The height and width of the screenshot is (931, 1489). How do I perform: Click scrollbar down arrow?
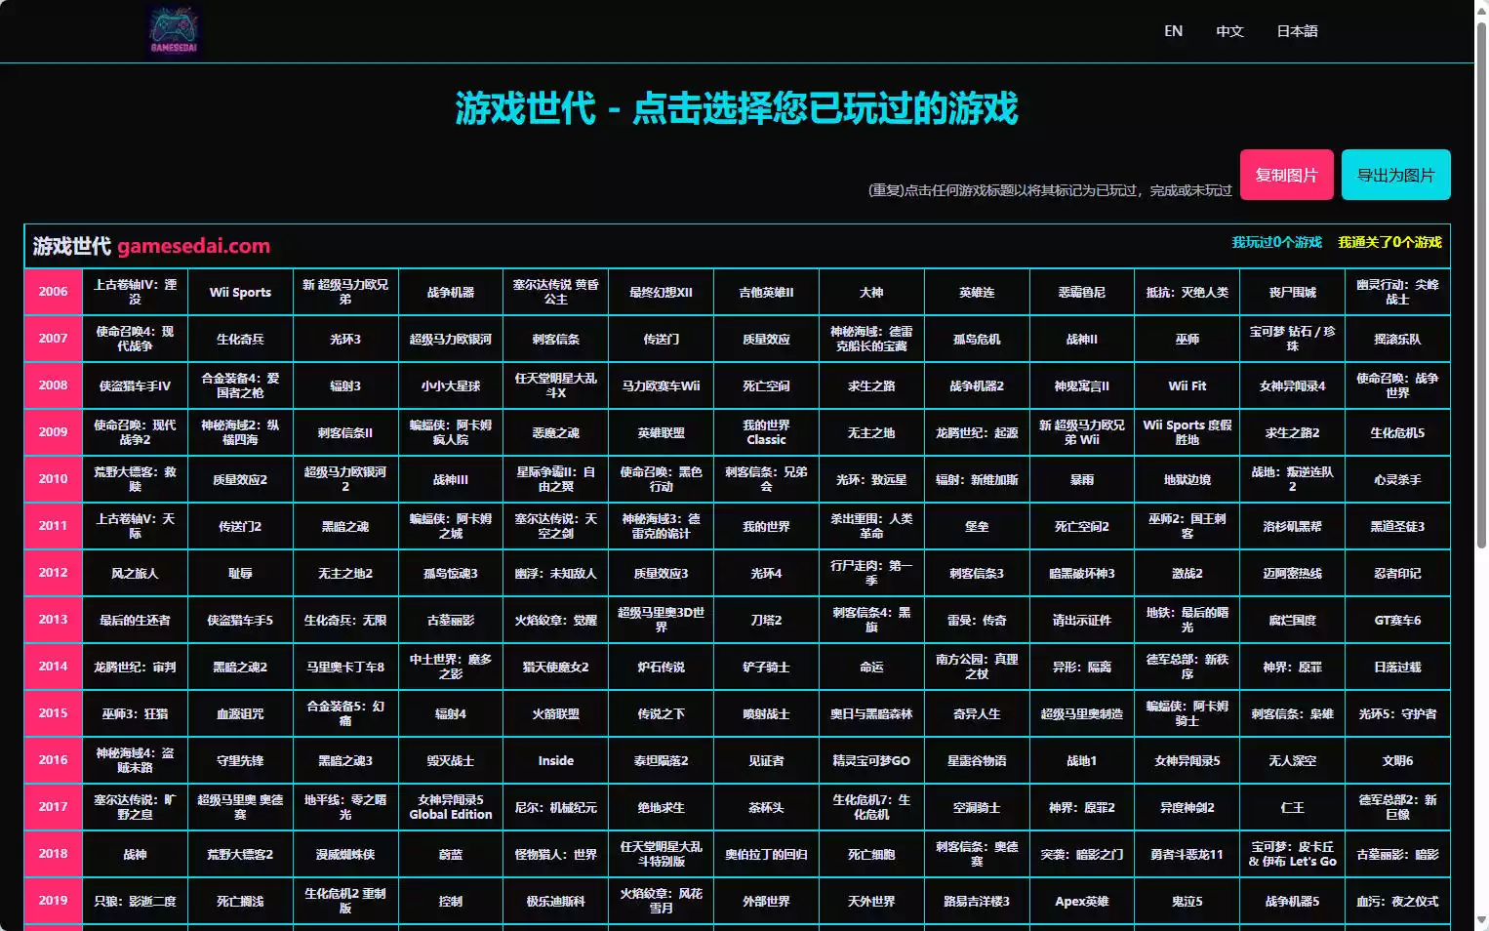point(1481,920)
